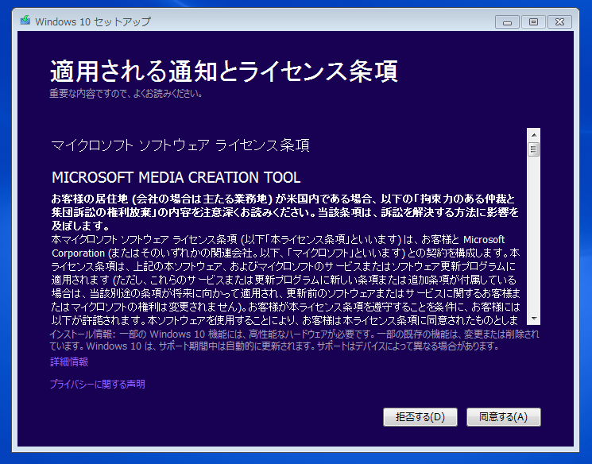The width and height of the screenshot is (592, 464).
Task: Click the license scrollbar up arrow
Action: tap(534, 135)
